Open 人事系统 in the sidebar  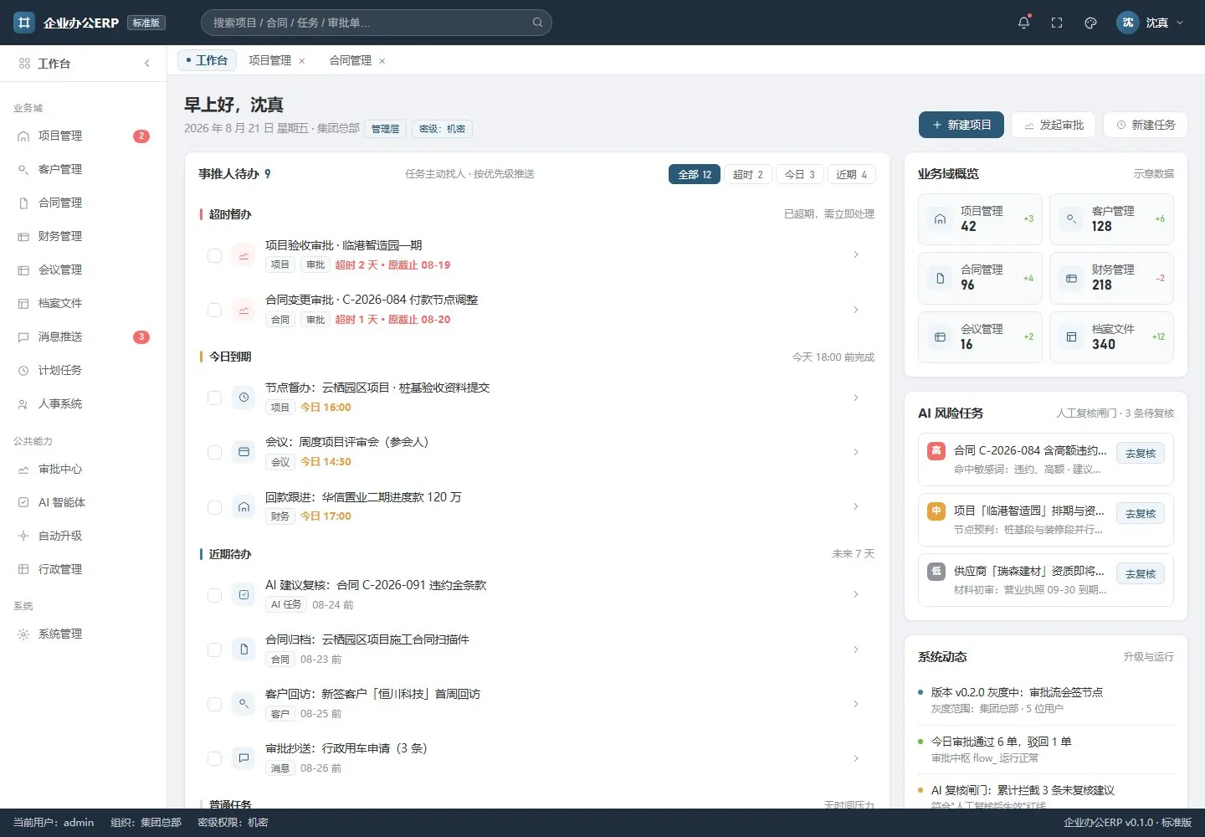(x=84, y=403)
